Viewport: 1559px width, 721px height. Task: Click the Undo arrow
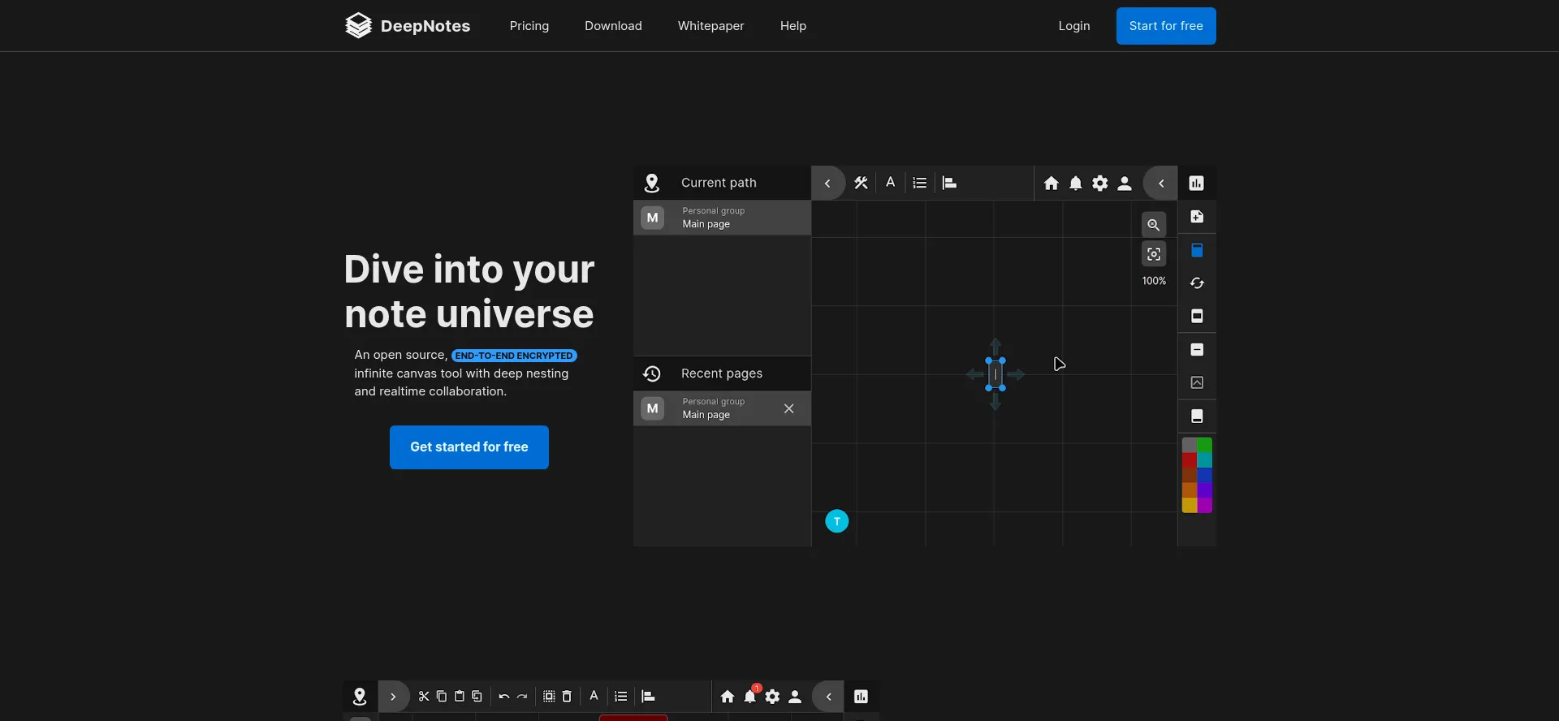(504, 697)
